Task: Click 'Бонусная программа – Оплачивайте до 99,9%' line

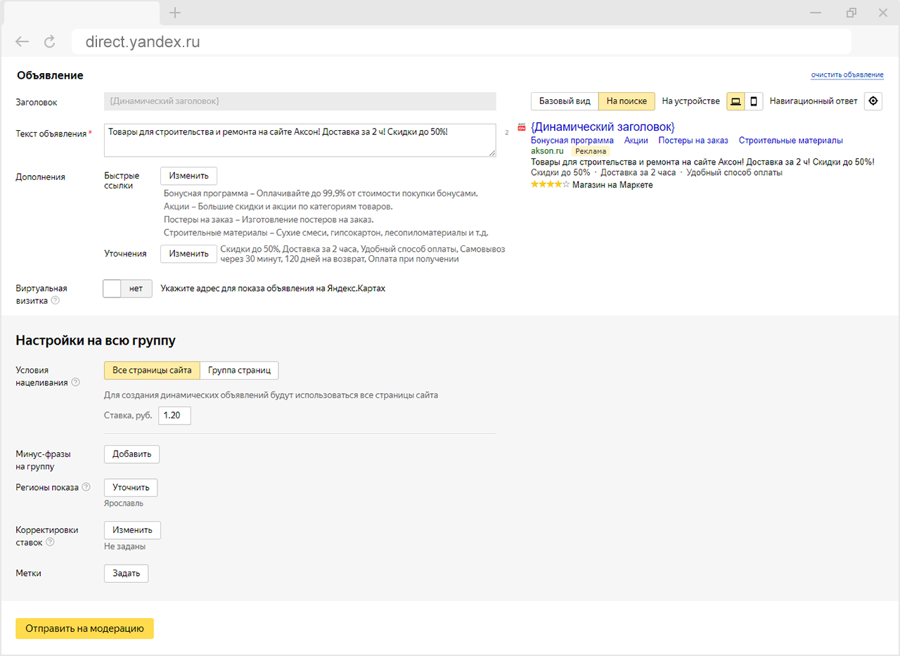Action: click(x=321, y=193)
